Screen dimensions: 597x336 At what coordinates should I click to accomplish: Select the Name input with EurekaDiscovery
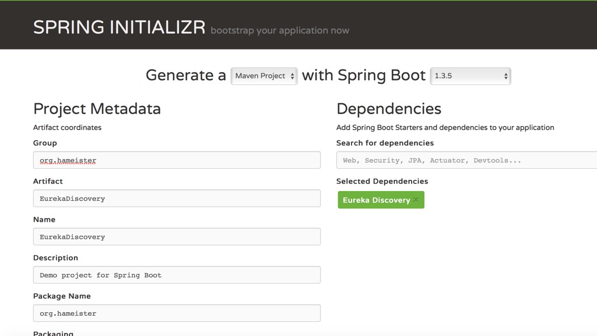pyautogui.click(x=177, y=237)
